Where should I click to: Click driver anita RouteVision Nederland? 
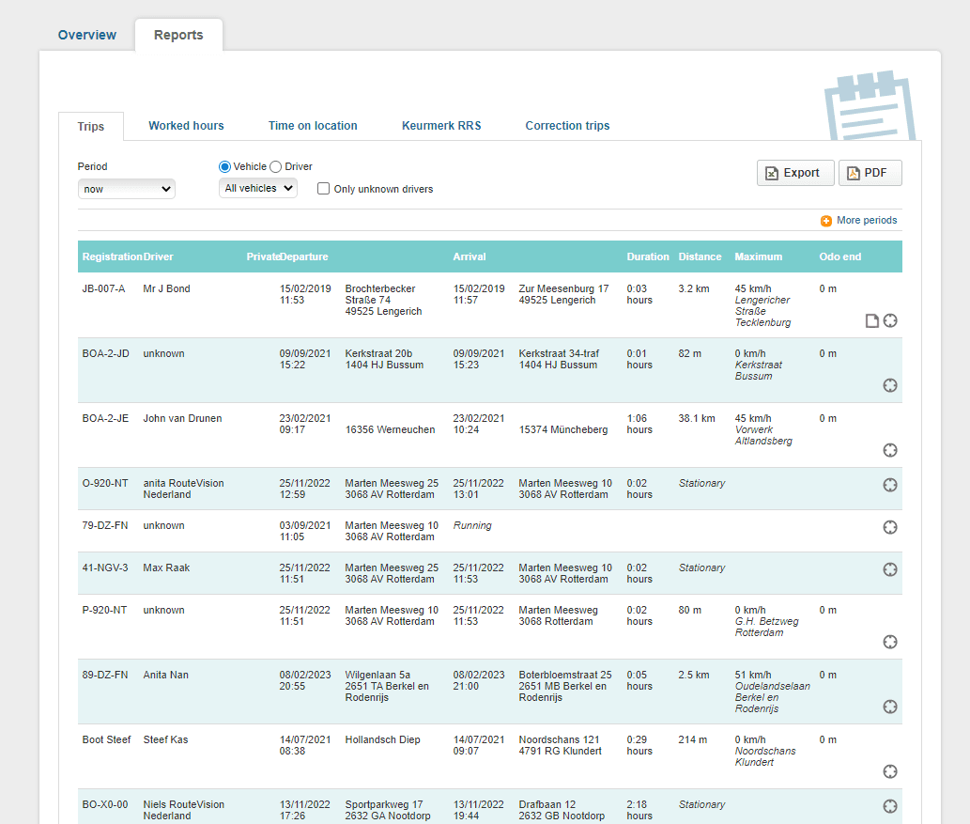(x=184, y=490)
